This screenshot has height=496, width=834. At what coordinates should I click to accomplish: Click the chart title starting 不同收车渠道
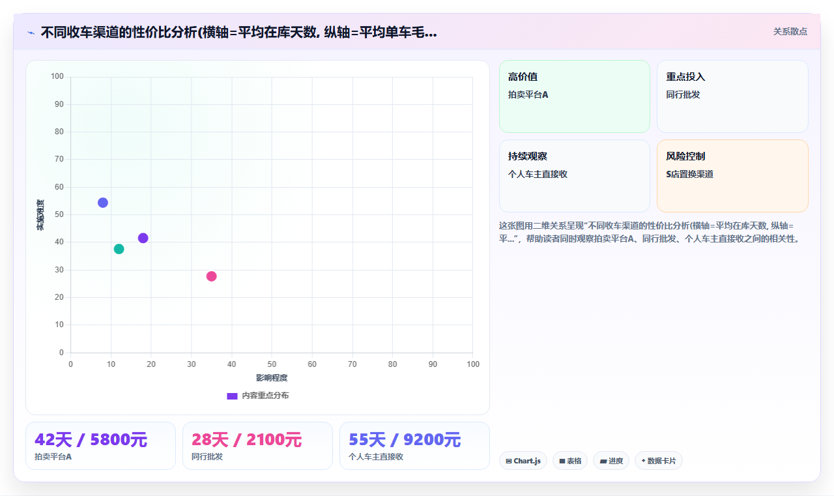(238, 32)
